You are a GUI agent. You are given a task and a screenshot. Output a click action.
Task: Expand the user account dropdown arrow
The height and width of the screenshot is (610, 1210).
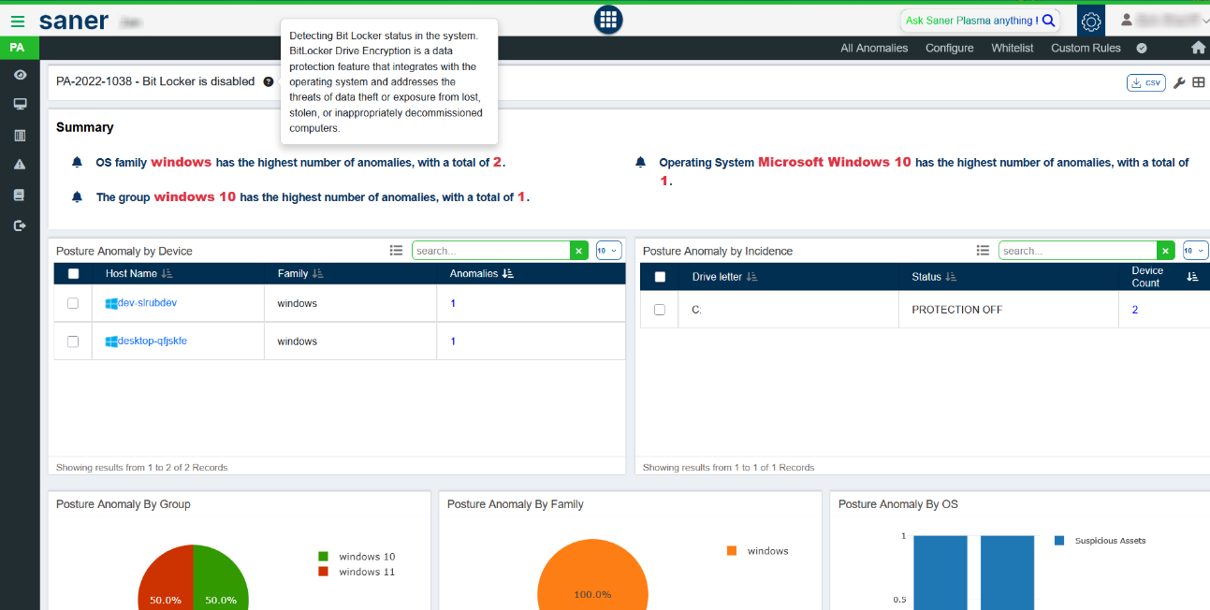click(1204, 21)
